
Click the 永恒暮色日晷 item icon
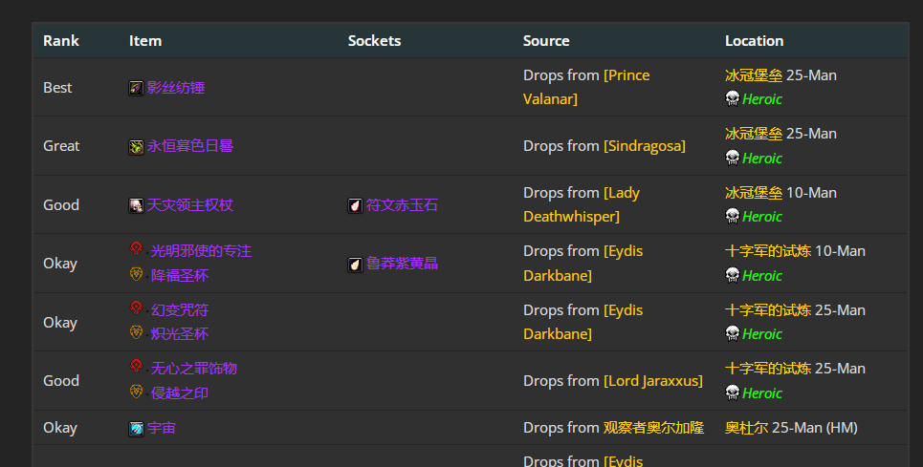pos(136,146)
